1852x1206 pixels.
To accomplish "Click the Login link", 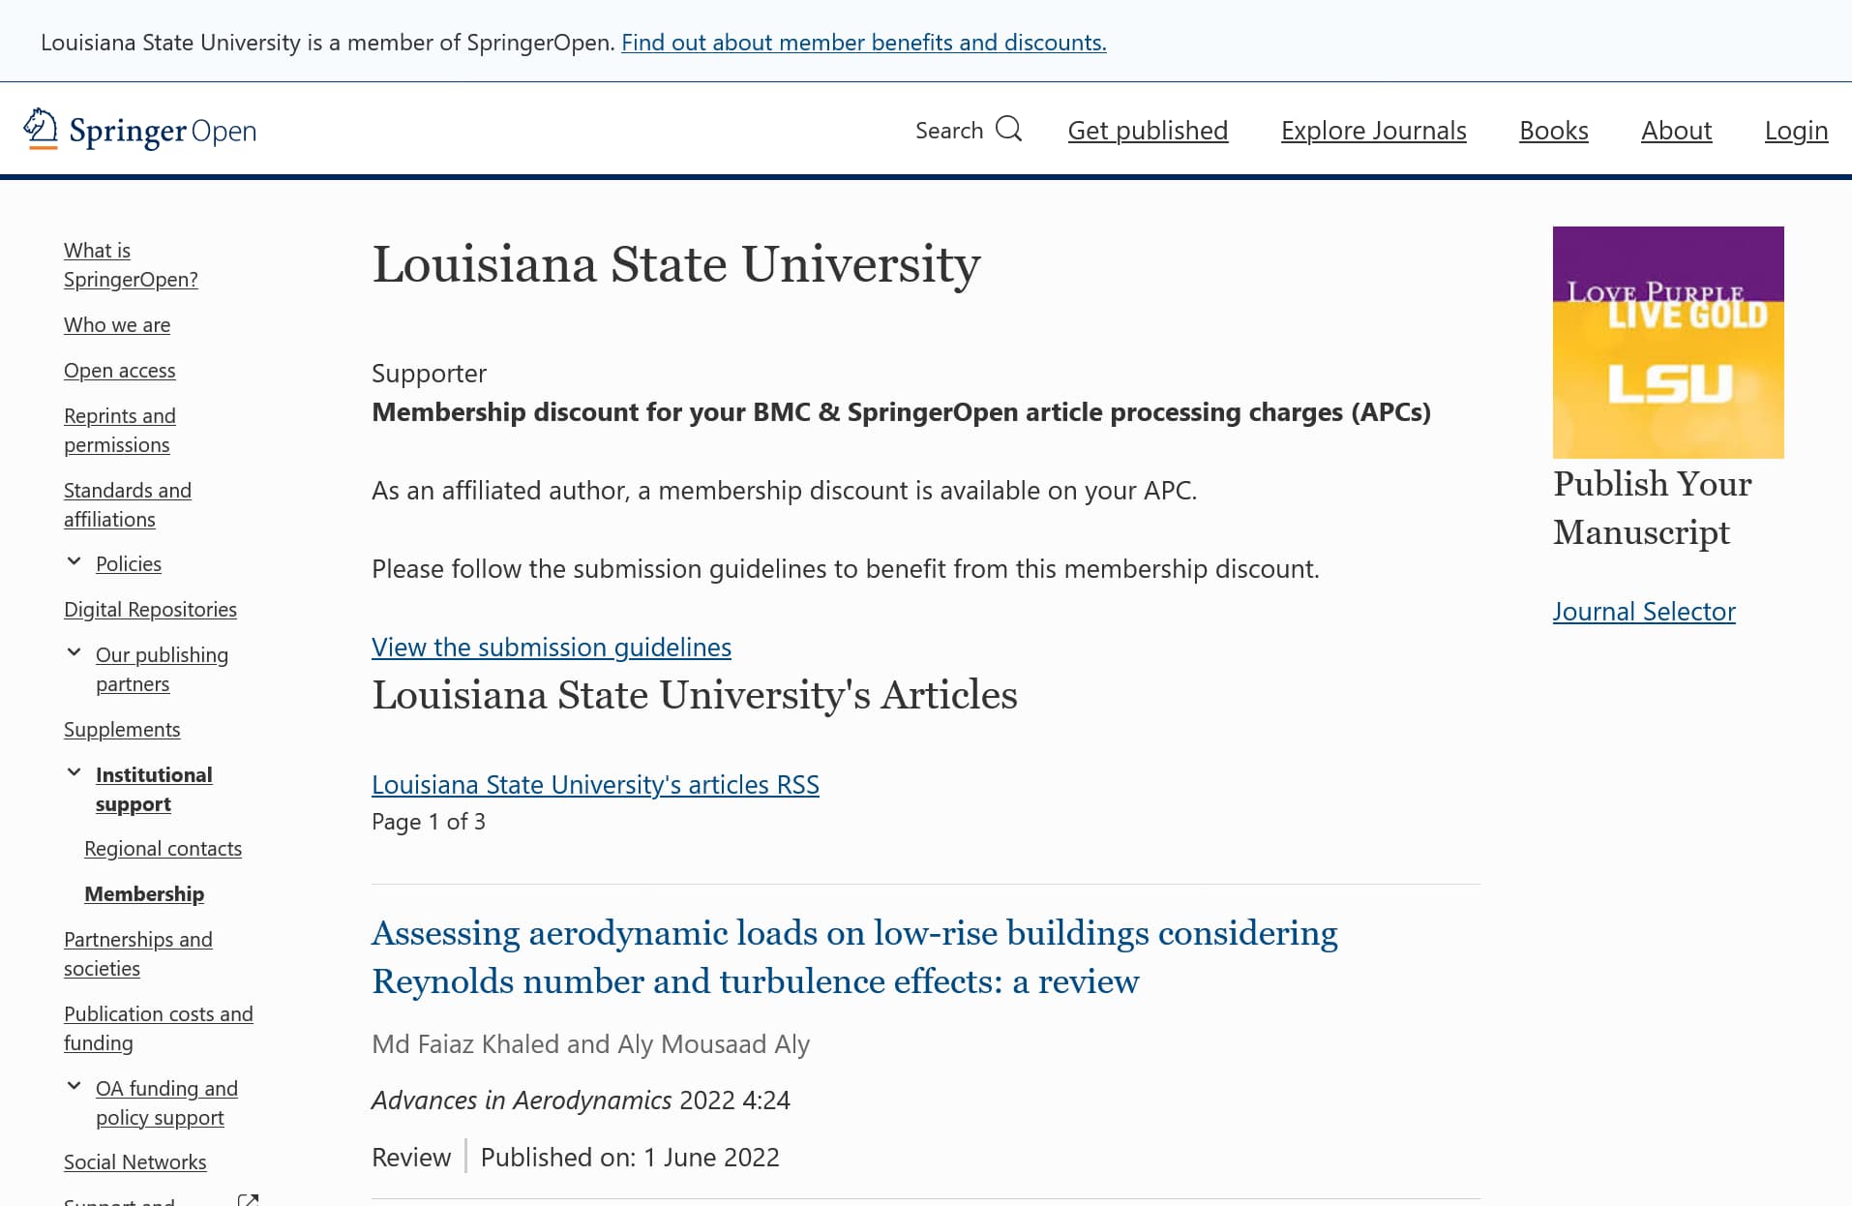I will [1796, 130].
